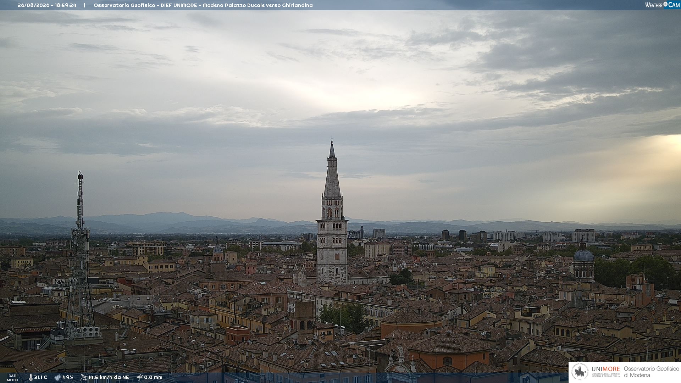Click the humidity water drops icon
681x383 pixels.
(x=58, y=377)
